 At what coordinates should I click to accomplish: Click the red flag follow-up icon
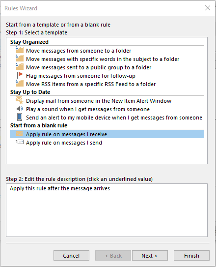pos(20,75)
